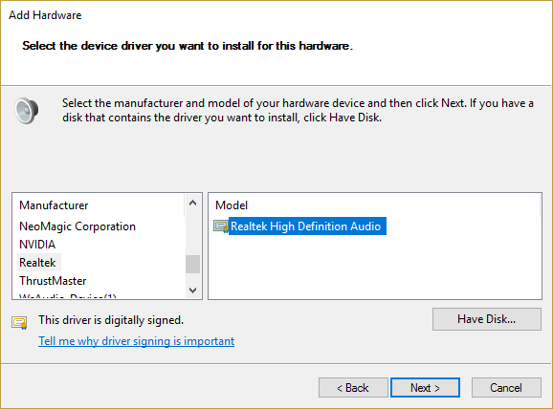Click the Manufacturer column header
The width and height of the screenshot is (553, 409).
(54, 205)
